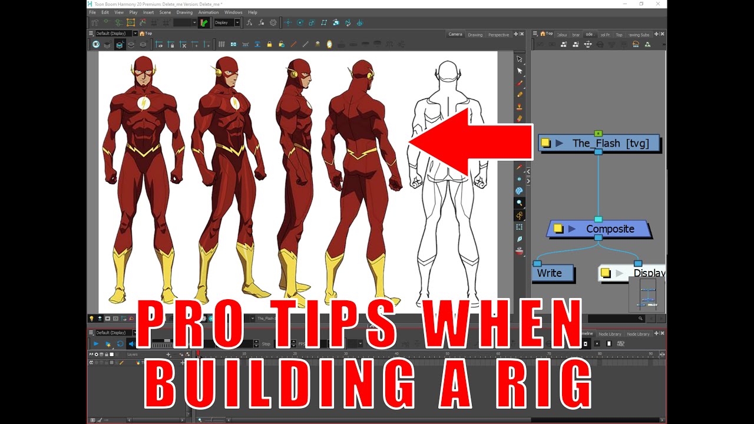Image resolution: width=754 pixels, height=424 pixels.
Task: Open the File menu
Action: pyautogui.click(x=92, y=12)
